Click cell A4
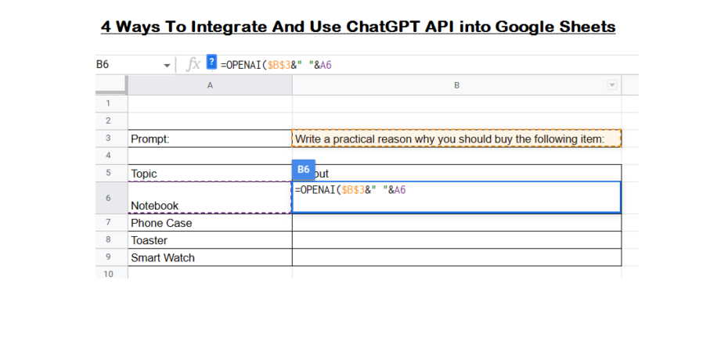The width and height of the screenshot is (728, 359). click(210, 156)
